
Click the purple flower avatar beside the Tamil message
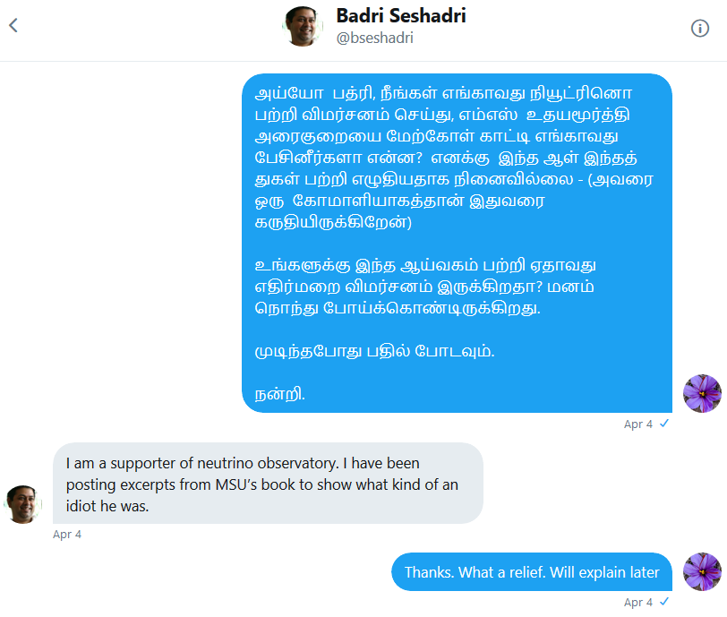(x=702, y=393)
